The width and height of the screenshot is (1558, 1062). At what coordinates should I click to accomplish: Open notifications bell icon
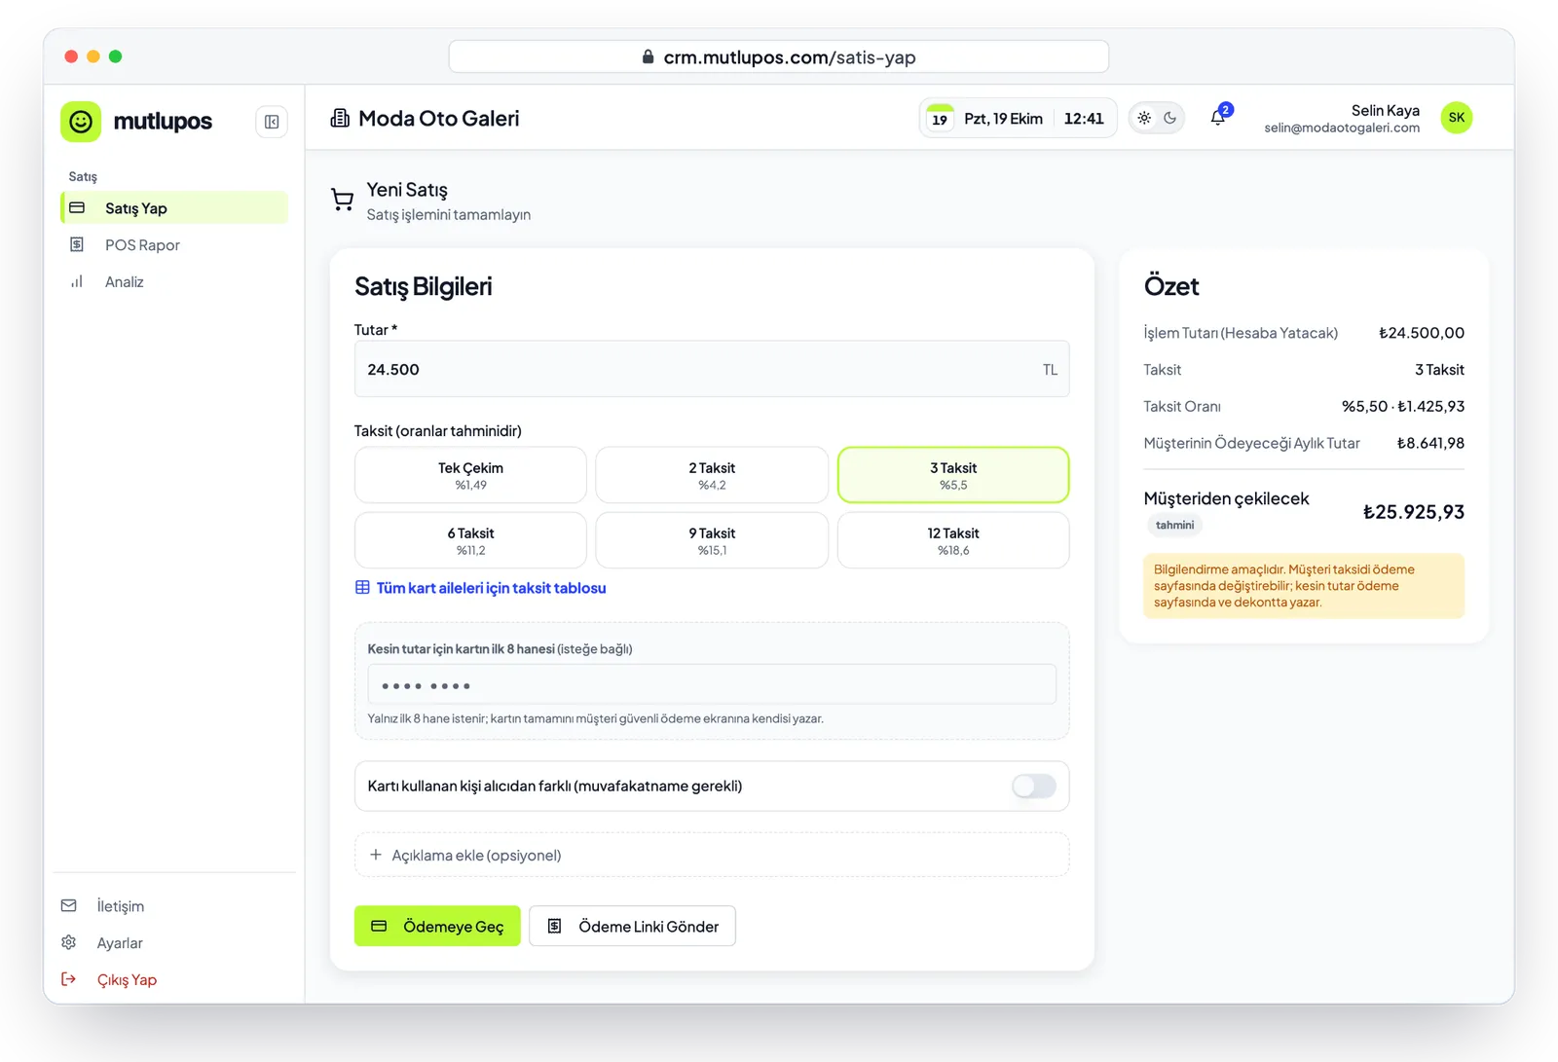click(x=1218, y=118)
